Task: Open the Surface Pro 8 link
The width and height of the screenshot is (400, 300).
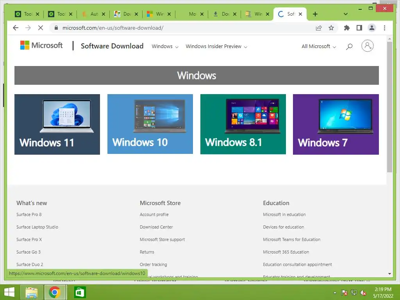Action: [x=29, y=214]
